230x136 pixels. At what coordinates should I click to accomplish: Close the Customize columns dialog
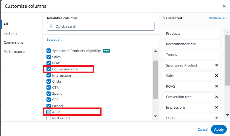[224, 6]
